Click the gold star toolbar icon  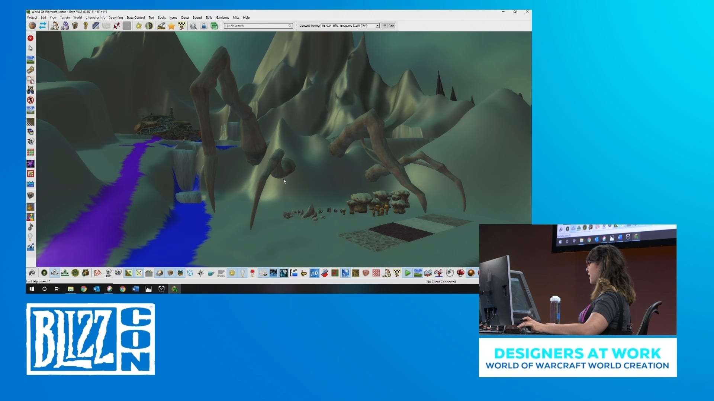point(171,26)
